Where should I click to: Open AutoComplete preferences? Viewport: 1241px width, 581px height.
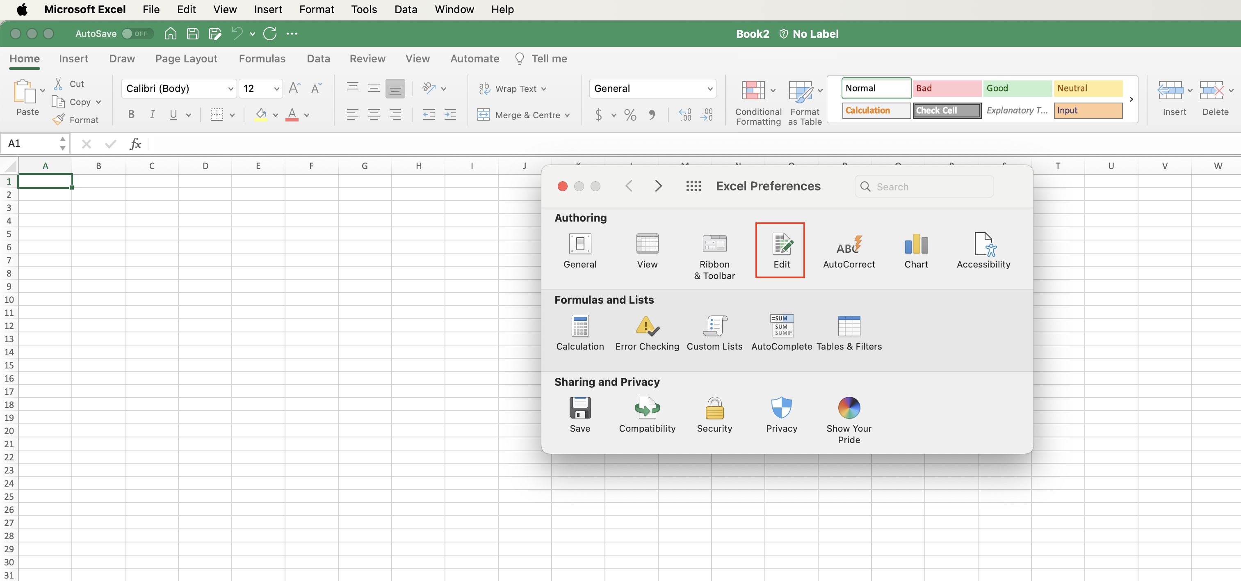point(781,333)
